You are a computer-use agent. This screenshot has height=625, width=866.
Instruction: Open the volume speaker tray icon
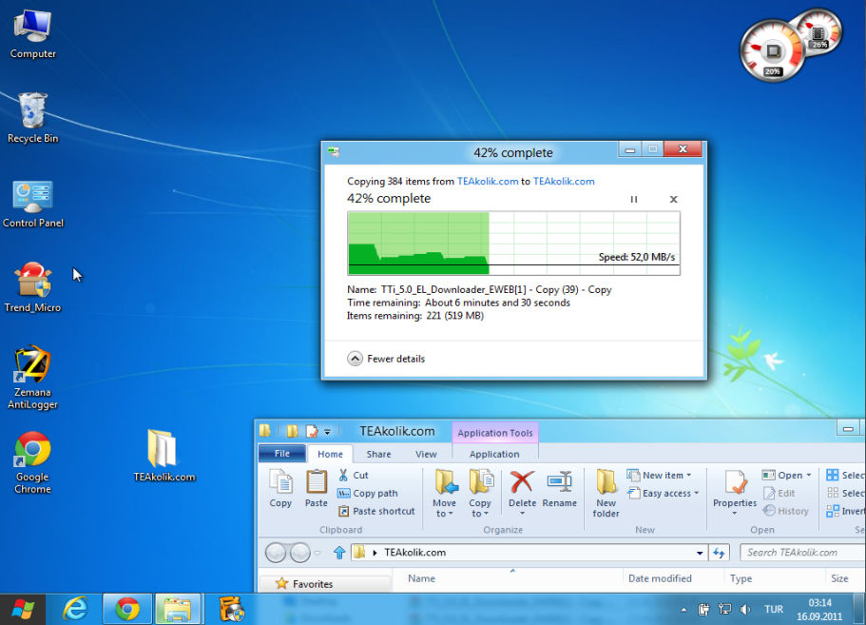click(745, 610)
